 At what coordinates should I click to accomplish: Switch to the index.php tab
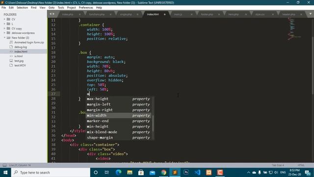[x=68, y=14]
